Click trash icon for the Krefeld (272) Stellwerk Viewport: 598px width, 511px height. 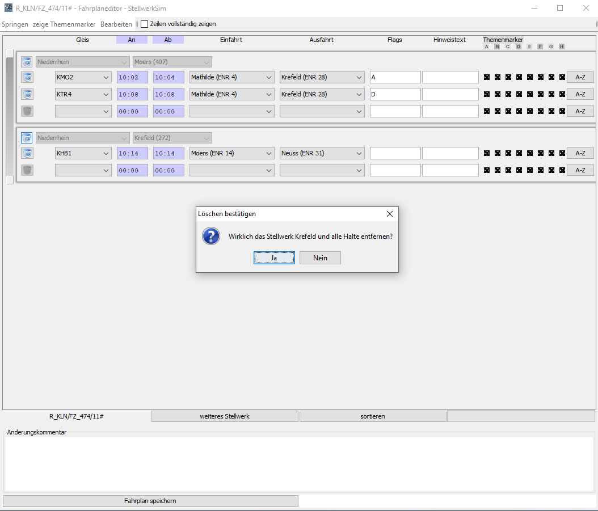[27, 138]
